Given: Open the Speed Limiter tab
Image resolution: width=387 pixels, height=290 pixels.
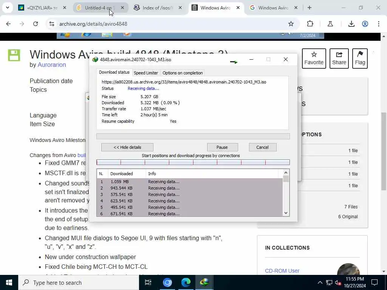Looking at the screenshot, I should (x=146, y=73).
